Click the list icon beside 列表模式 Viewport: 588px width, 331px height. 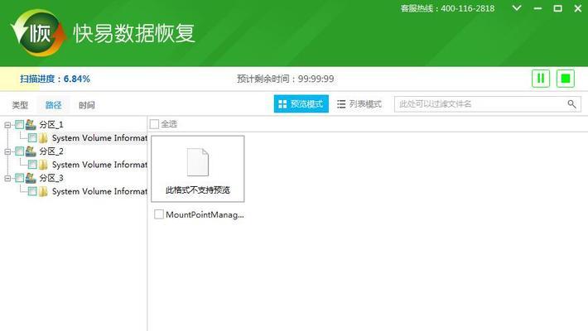click(341, 103)
